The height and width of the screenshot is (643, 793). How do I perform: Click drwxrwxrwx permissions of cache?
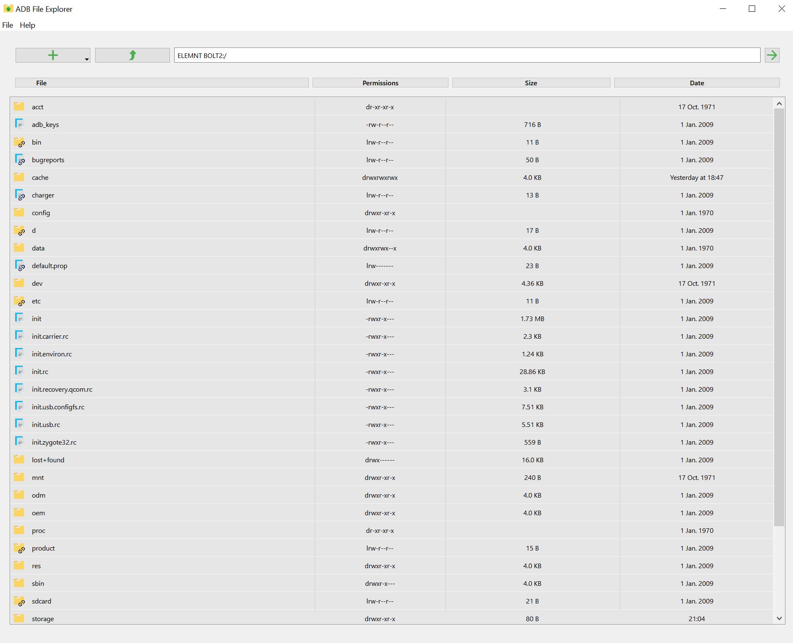380,177
